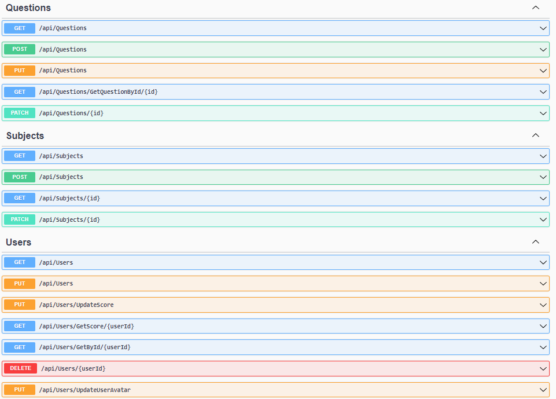Click /api/Subjects path text in GET row
Viewport: 556px width, 399px height.
pyautogui.click(x=61, y=156)
